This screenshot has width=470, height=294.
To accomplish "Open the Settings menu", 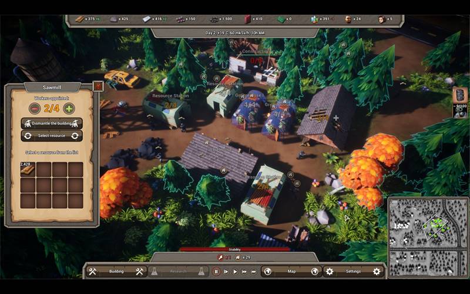I will coord(353,272).
